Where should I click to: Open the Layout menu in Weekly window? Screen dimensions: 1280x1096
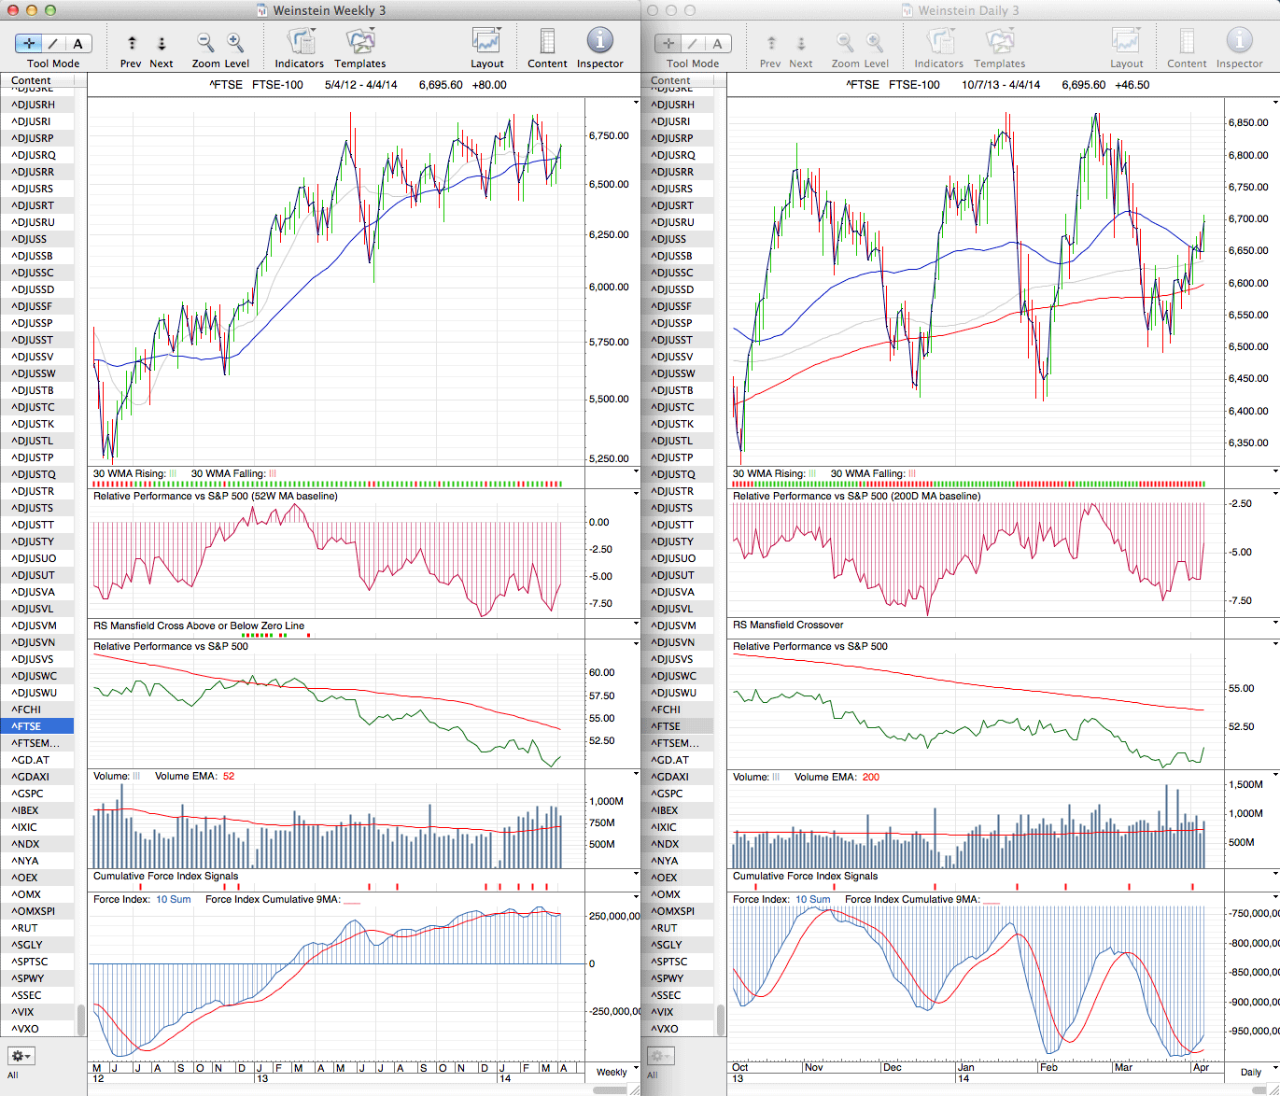click(x=486, y=42)
